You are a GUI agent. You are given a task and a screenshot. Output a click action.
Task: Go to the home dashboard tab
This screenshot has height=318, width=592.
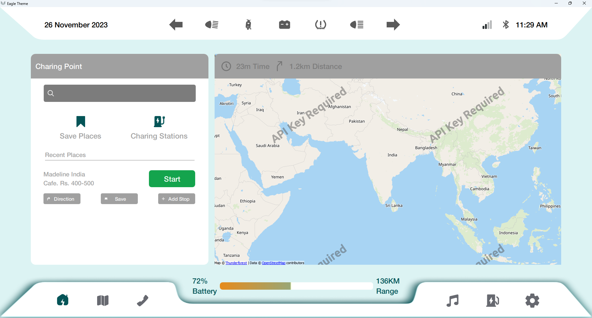(63, 300)
